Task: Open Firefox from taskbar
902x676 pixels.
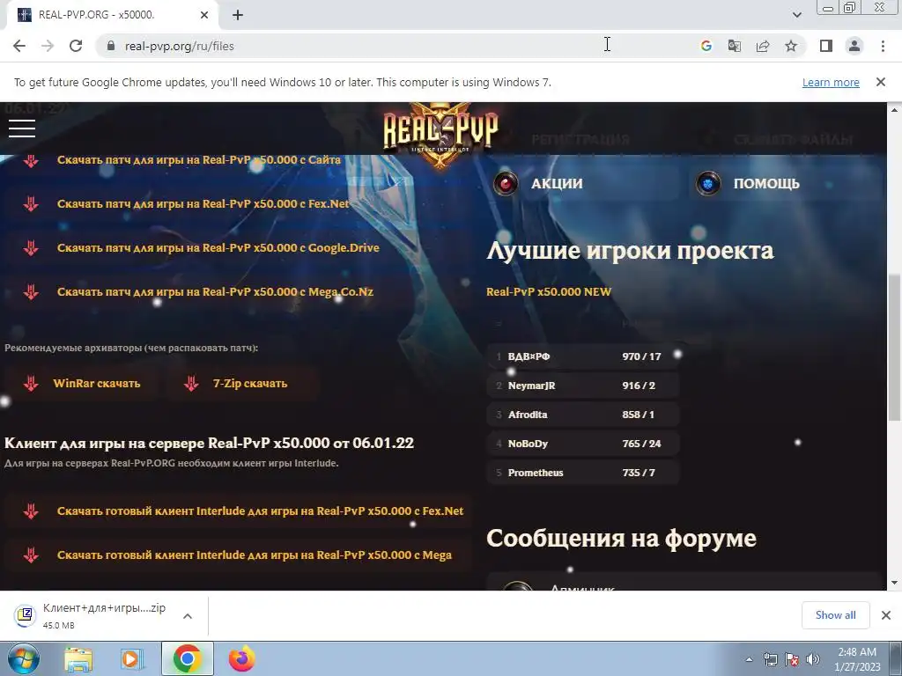Action: tap(241, 658)
